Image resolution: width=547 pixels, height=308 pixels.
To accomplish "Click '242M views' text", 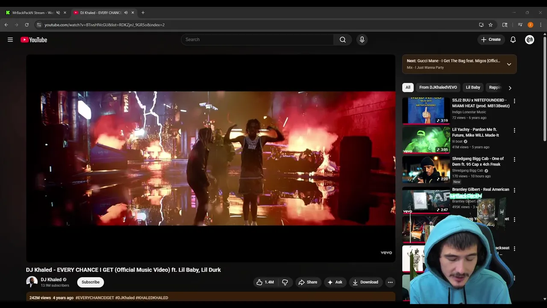I will 40,298.
